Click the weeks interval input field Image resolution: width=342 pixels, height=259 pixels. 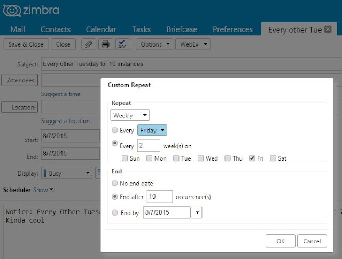click(x=149, y=146)
